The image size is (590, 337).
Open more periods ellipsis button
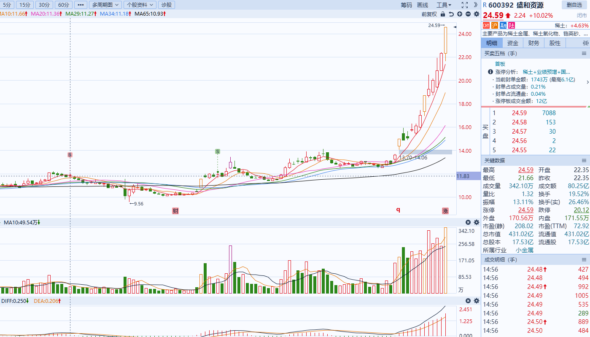[x=81, y=5]
